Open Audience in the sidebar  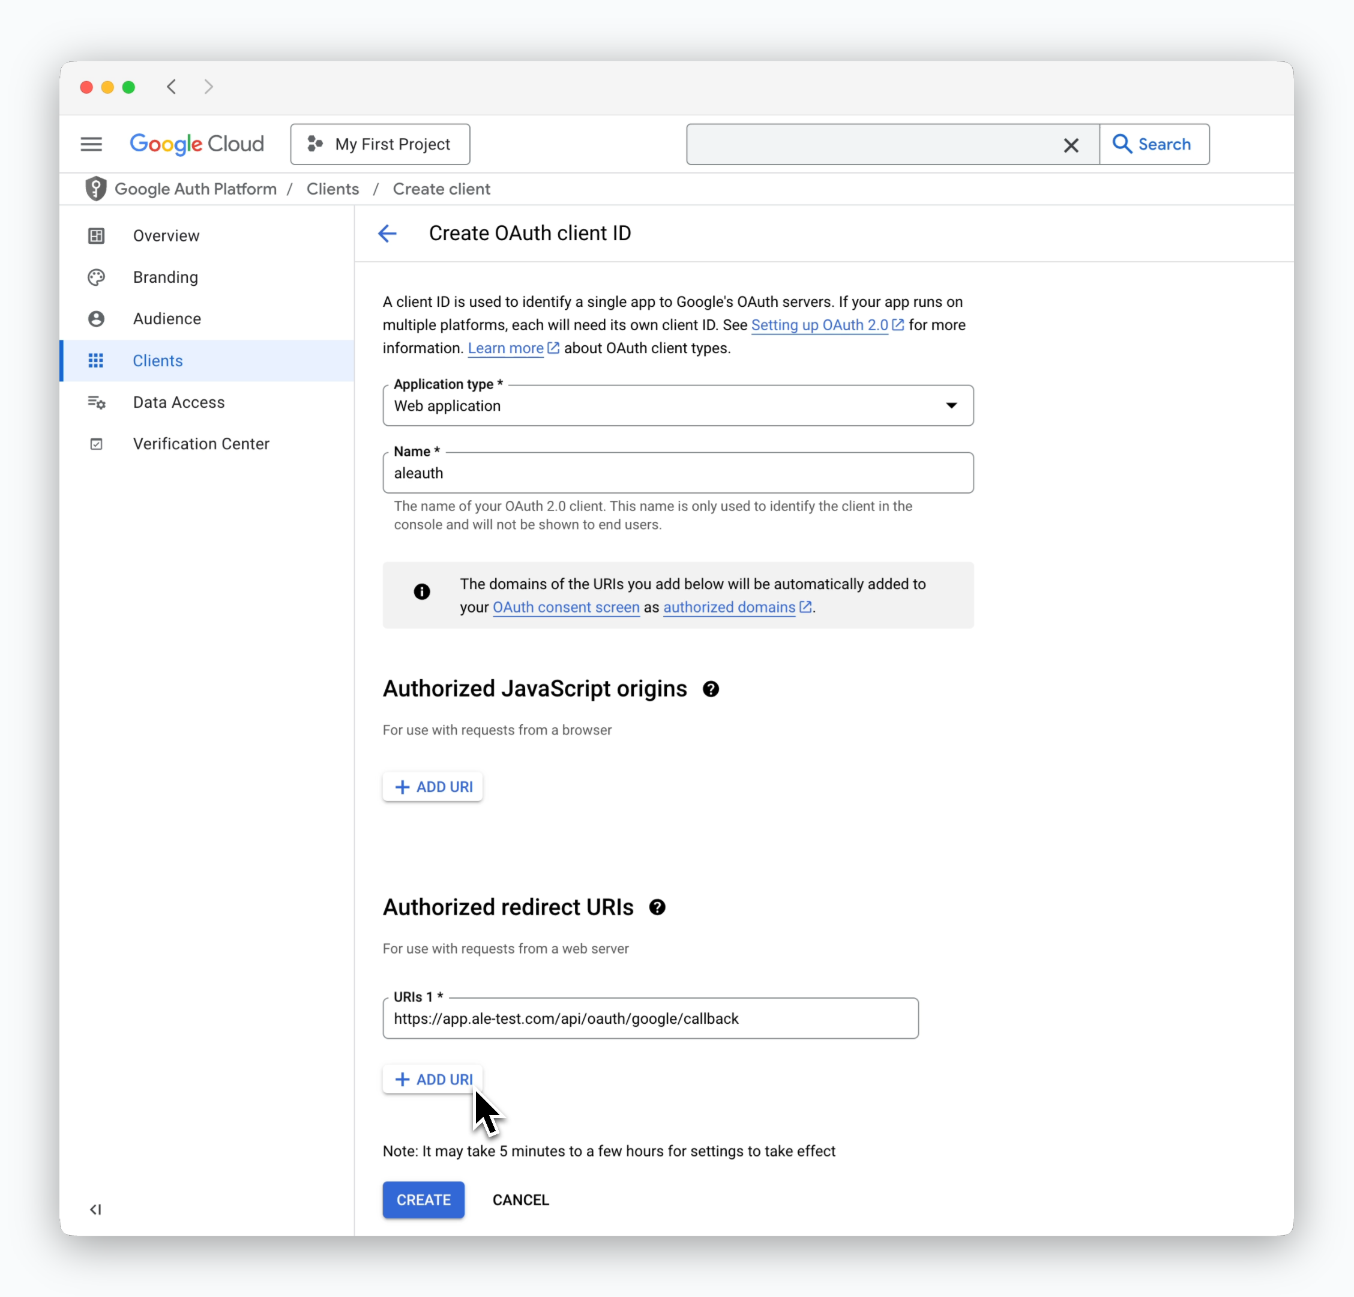click(x=207, y=319)
